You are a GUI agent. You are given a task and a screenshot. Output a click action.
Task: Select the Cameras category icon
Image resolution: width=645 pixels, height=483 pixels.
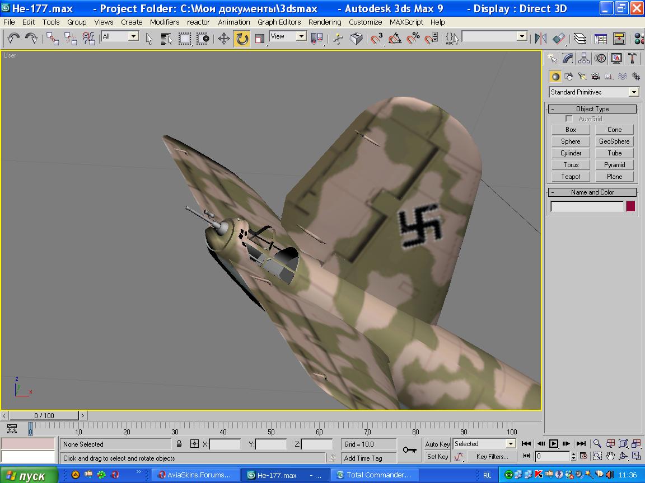(595, 77)
